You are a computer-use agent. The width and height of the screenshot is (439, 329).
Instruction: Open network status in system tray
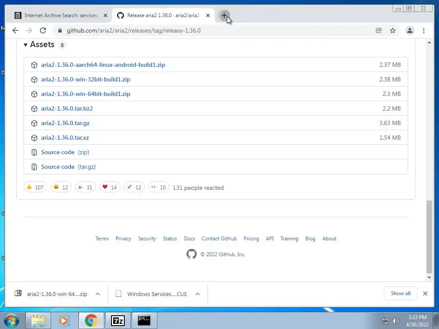pyautogui.click(x=385, y=321)
